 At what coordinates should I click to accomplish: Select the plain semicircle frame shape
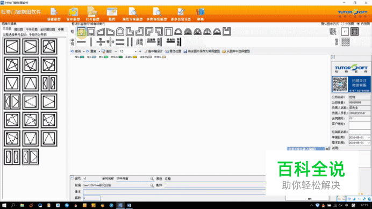[178, 32]
